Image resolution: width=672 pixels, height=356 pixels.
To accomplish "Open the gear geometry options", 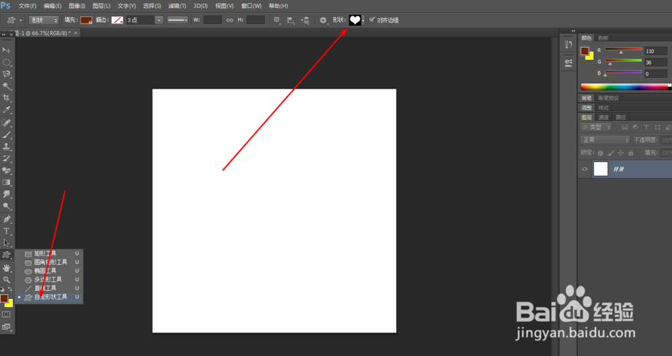I will point(323,20).
